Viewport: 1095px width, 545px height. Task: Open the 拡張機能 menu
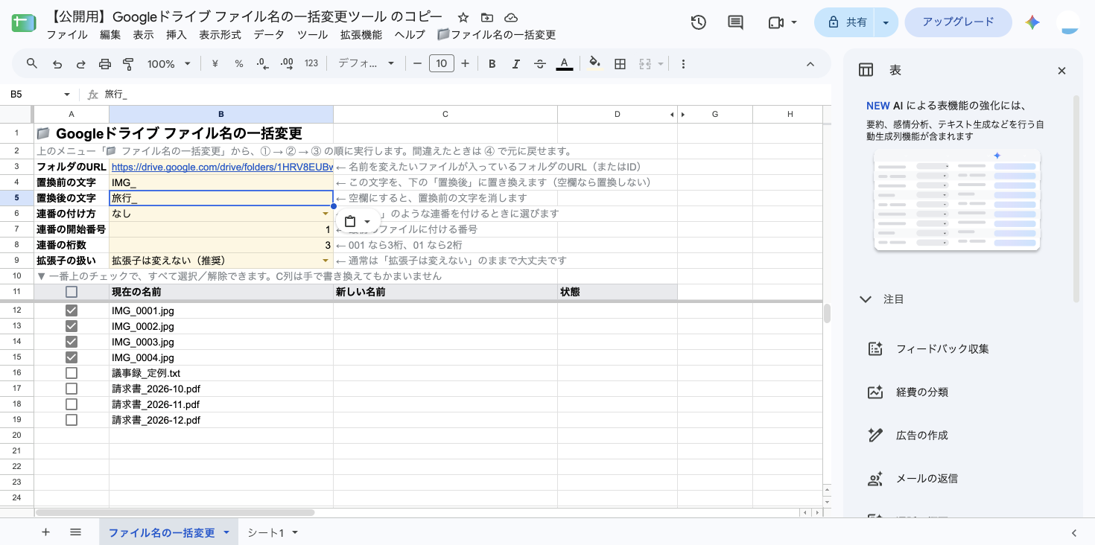coord(361,34)
